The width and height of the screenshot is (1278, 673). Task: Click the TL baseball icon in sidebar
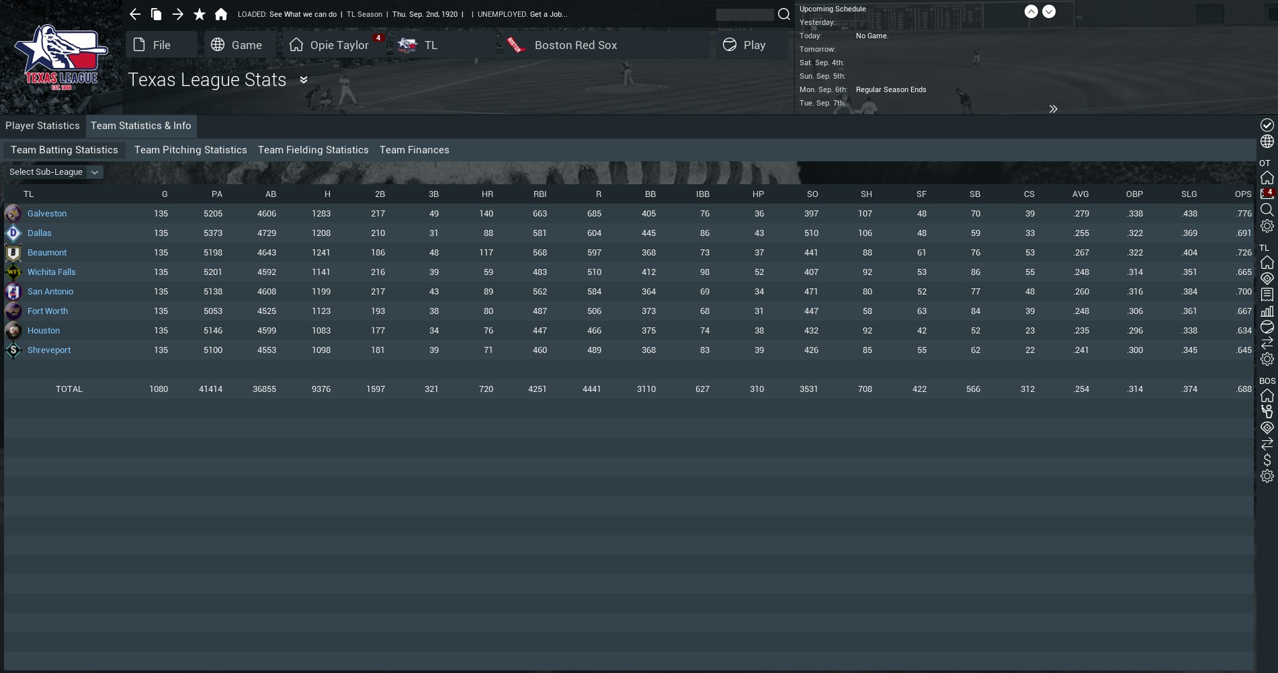[1267, 327]
